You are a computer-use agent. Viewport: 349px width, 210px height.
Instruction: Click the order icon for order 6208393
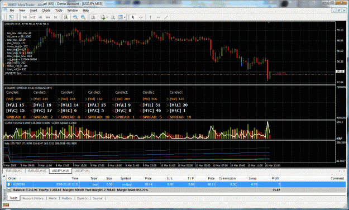(9, 184)
